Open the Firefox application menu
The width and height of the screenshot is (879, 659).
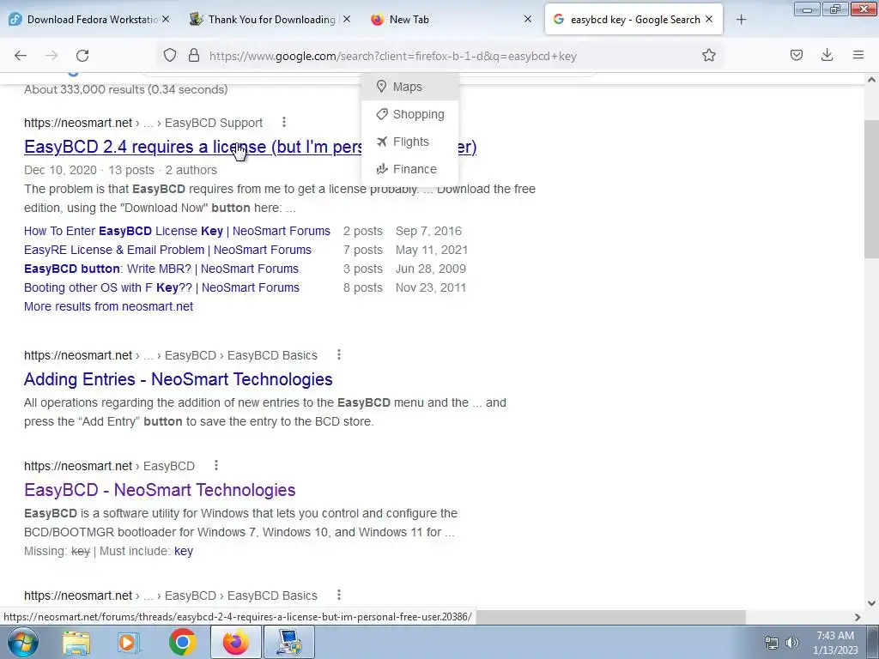click(x=858, y=55)
